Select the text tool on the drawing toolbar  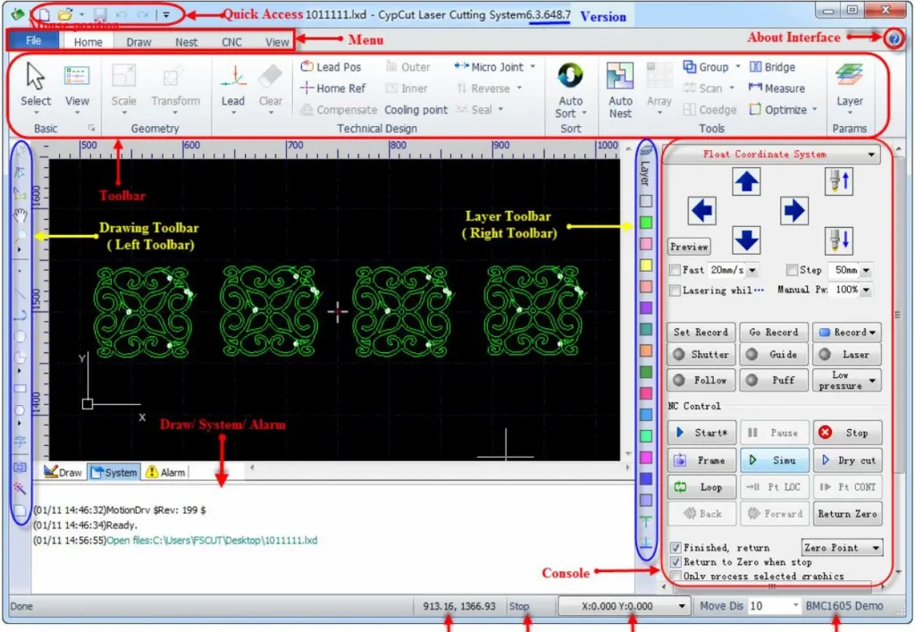coord(20,439)
